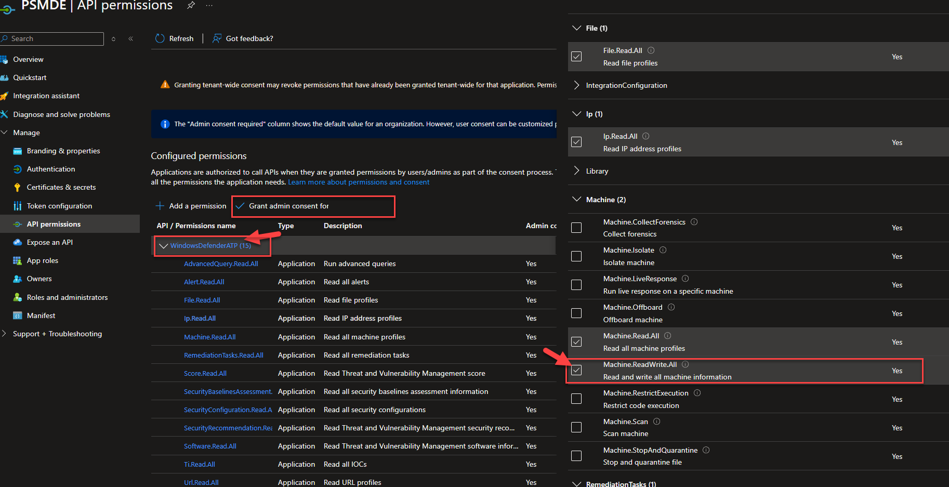Click the Roles and administrators icon
Screen dimensions: 949x487
[17, 297]
